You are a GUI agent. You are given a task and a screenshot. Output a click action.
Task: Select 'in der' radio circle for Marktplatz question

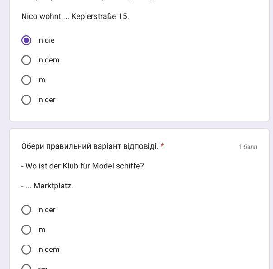(26, 210)
